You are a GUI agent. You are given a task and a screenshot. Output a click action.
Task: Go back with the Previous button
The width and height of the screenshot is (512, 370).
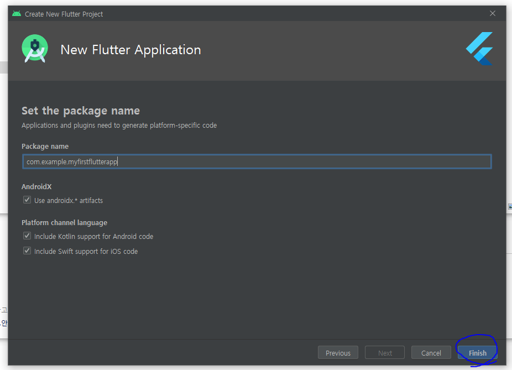point(338,353)
